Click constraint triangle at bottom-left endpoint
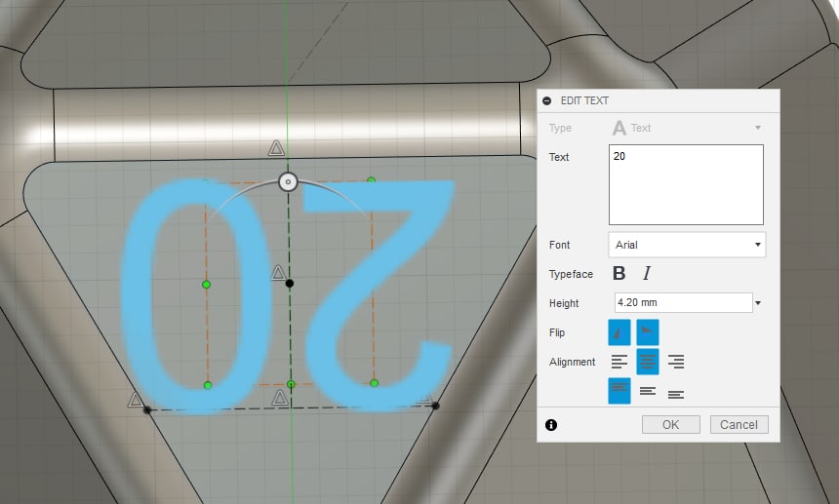 [x=136, y=400]
